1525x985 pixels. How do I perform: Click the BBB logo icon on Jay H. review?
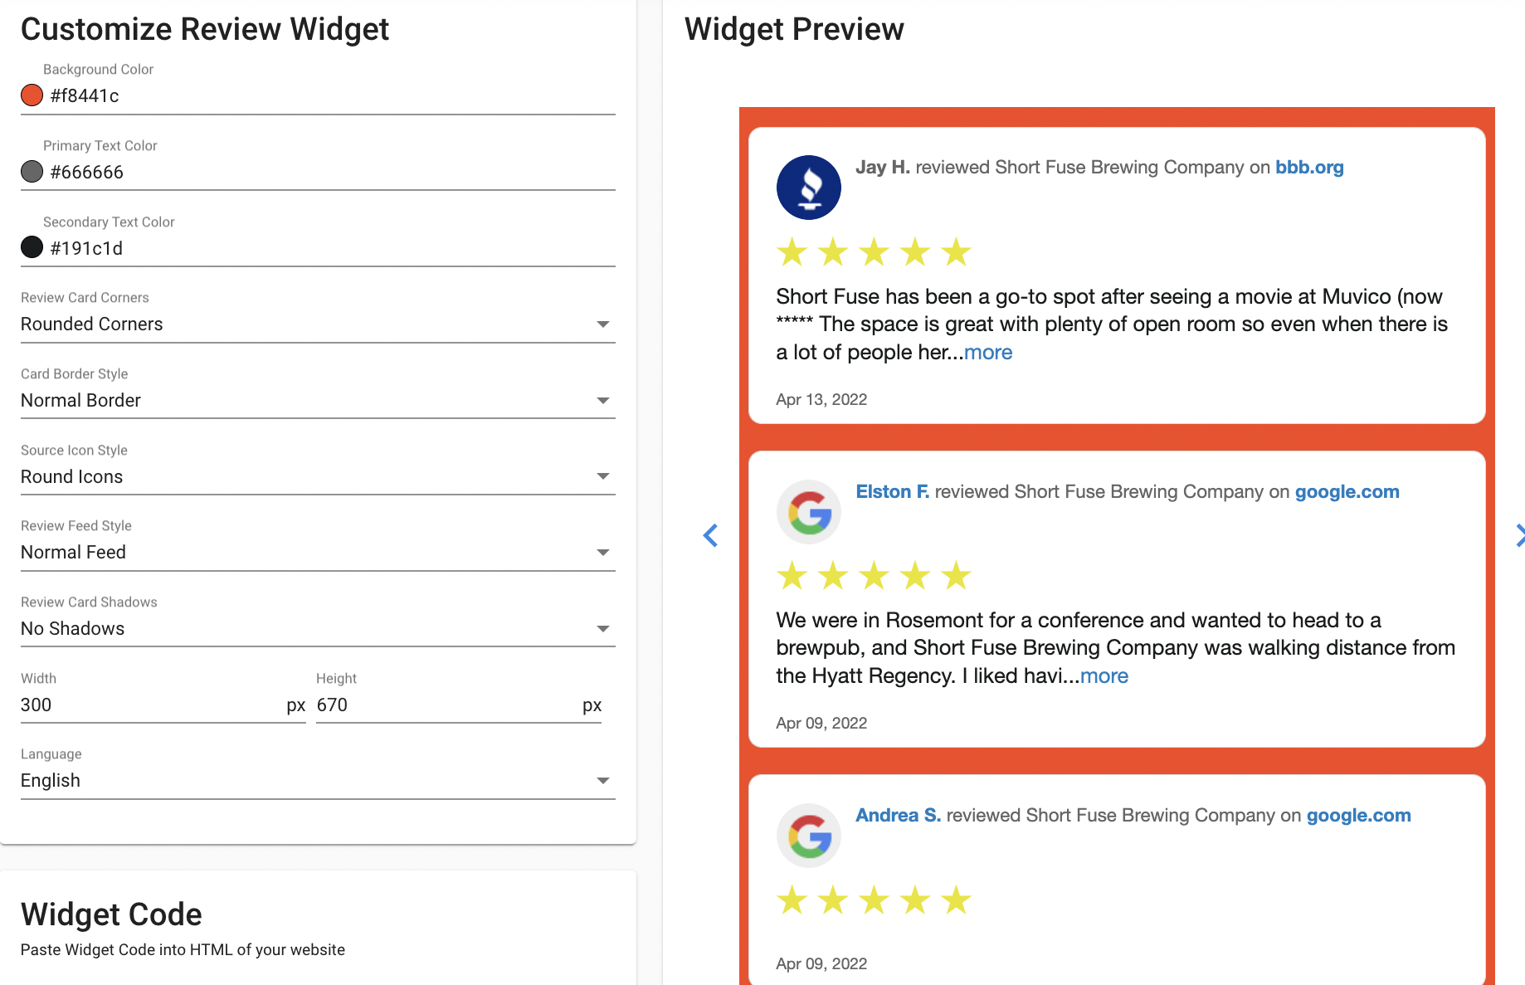click(808, 188)
